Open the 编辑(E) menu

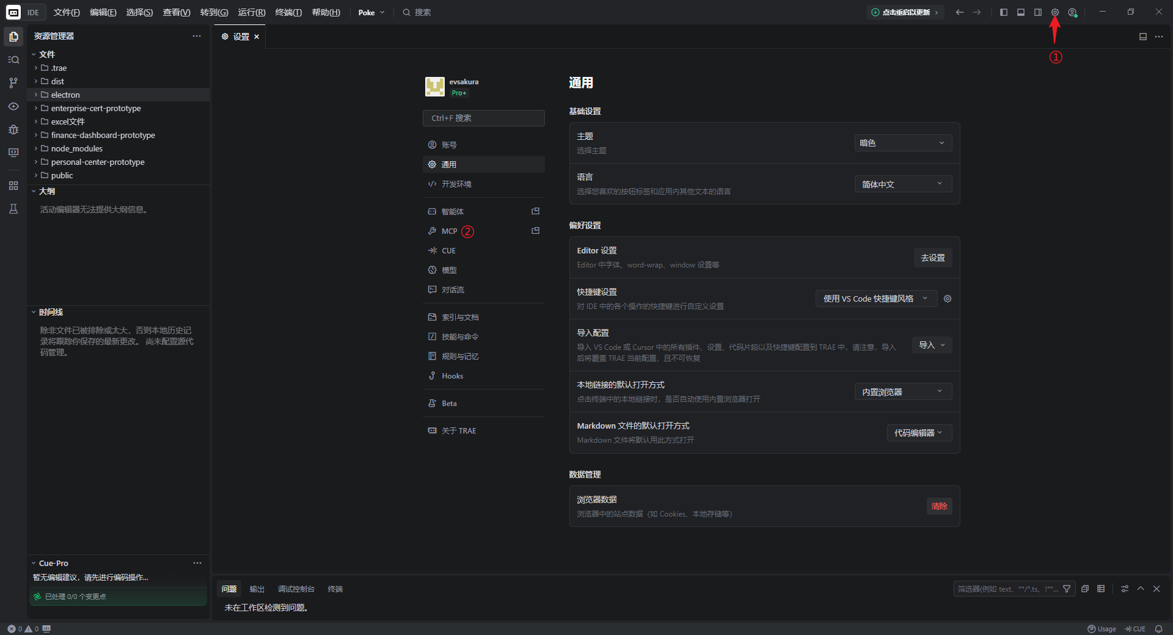pyautogui.click(x=103, y=12)
